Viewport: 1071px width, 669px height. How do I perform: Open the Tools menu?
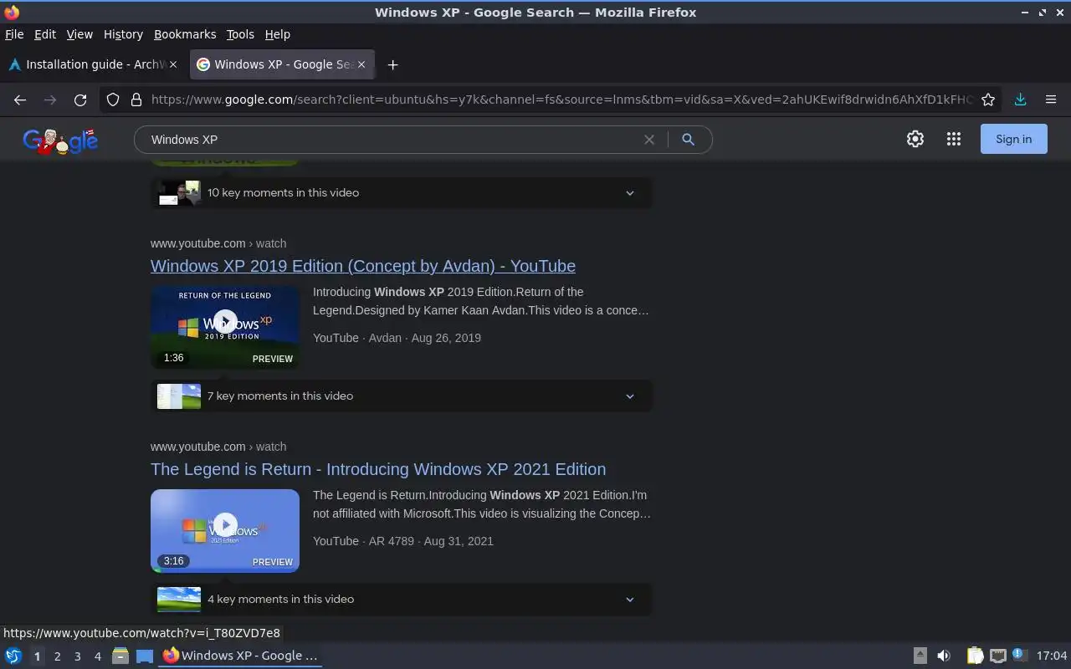(x=240, y=34)
